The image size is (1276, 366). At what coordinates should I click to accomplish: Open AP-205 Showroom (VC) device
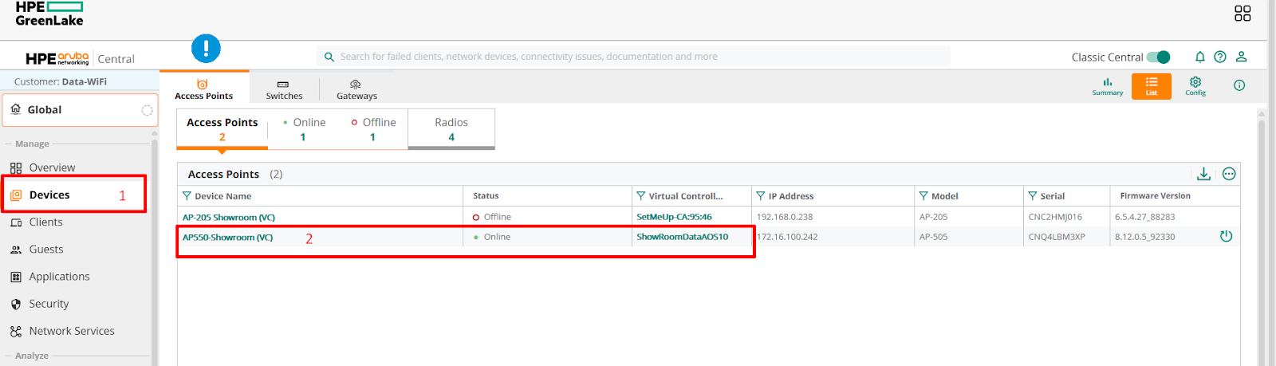228,217
